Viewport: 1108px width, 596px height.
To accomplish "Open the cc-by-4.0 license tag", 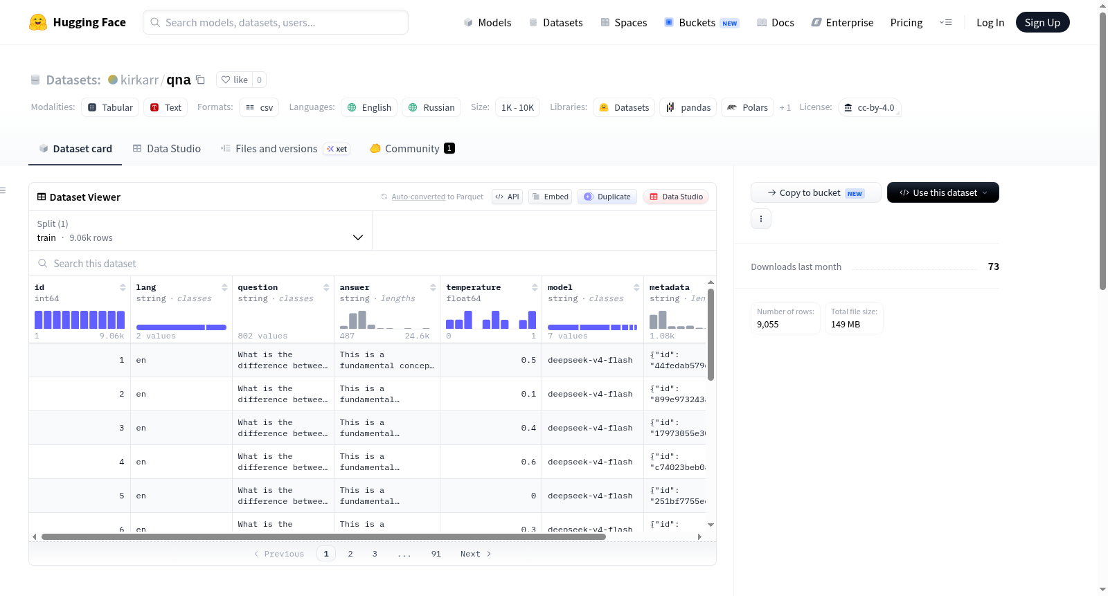I will point(869,107).
